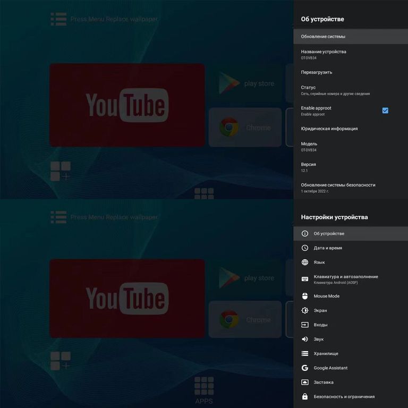Select Обновление системы безопасности entry
The height and width of the screenshot is (408, 408).
pos(338,188)
